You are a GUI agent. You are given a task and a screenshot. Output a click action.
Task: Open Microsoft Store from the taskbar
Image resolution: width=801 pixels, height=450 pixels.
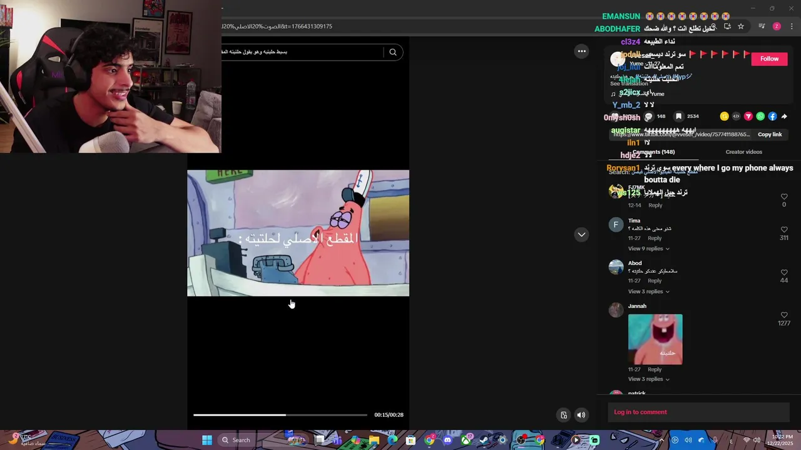tap(411, 440)
